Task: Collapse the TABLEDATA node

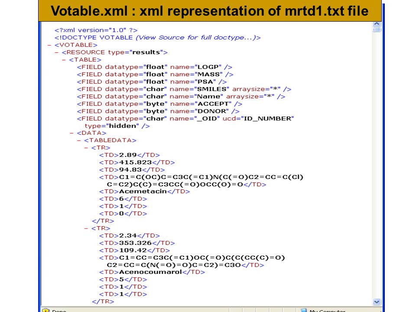Action: [x=79, y=140]
